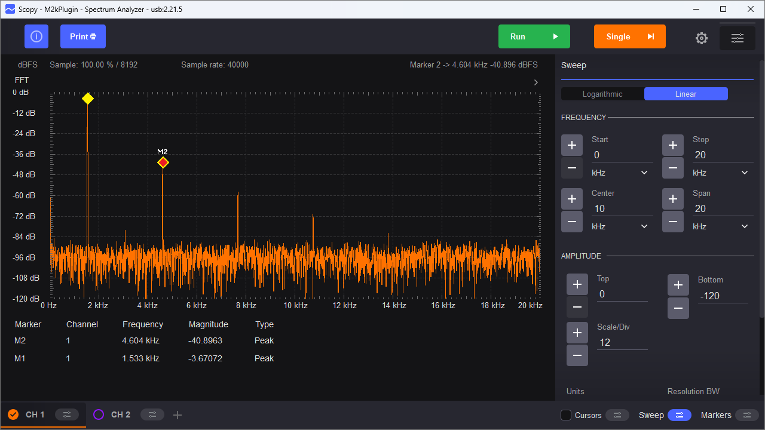Screen dimensions: 765x430
Task: Enable the Cursors checkbox
Action: tap(565, 414)
